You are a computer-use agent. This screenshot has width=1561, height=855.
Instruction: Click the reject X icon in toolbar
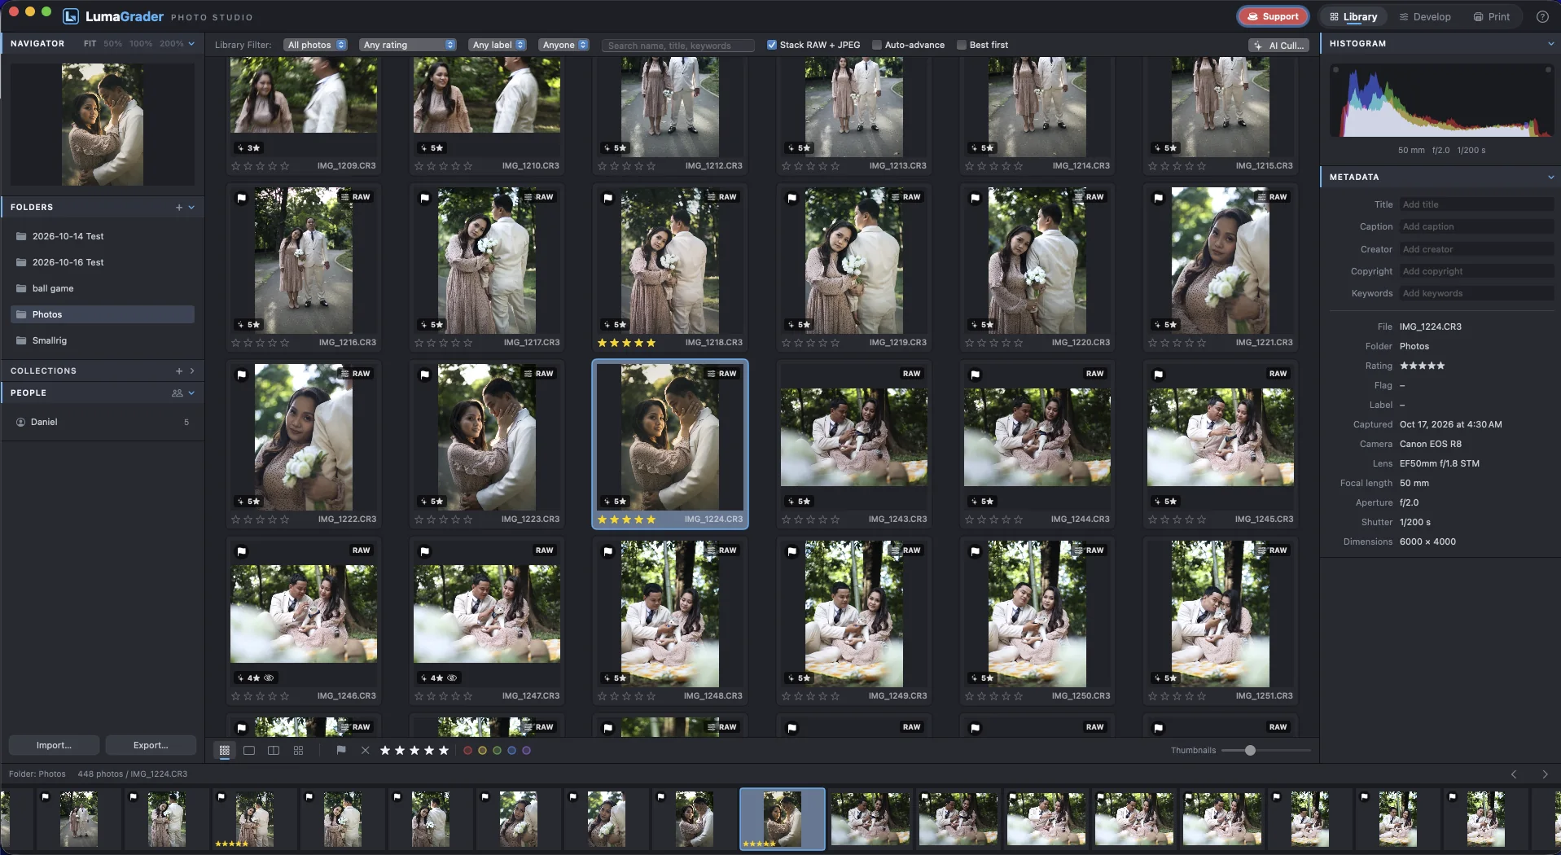365,750
